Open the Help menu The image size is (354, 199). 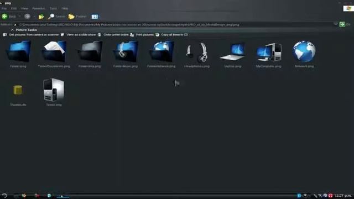pos(65,8)
